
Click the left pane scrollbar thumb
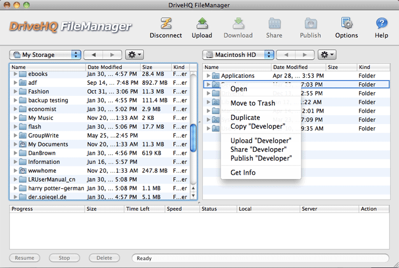193,138
